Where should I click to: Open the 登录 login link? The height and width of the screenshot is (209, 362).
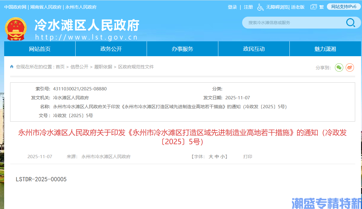pyautogui.click(x=232, y=7)
